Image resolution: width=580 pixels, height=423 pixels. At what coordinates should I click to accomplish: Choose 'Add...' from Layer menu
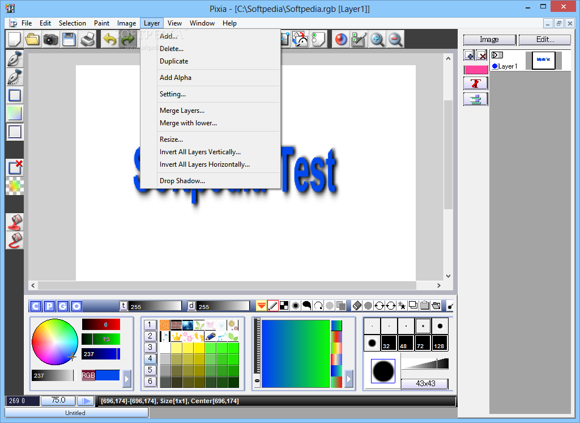coord(169,36)
